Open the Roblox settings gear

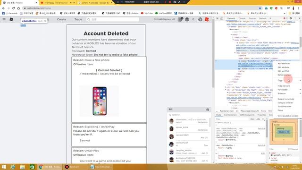pyautogui.click(x=200, y=19)
